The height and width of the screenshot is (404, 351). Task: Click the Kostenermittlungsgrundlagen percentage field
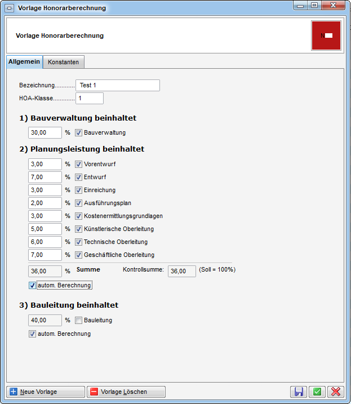[45, 216]
